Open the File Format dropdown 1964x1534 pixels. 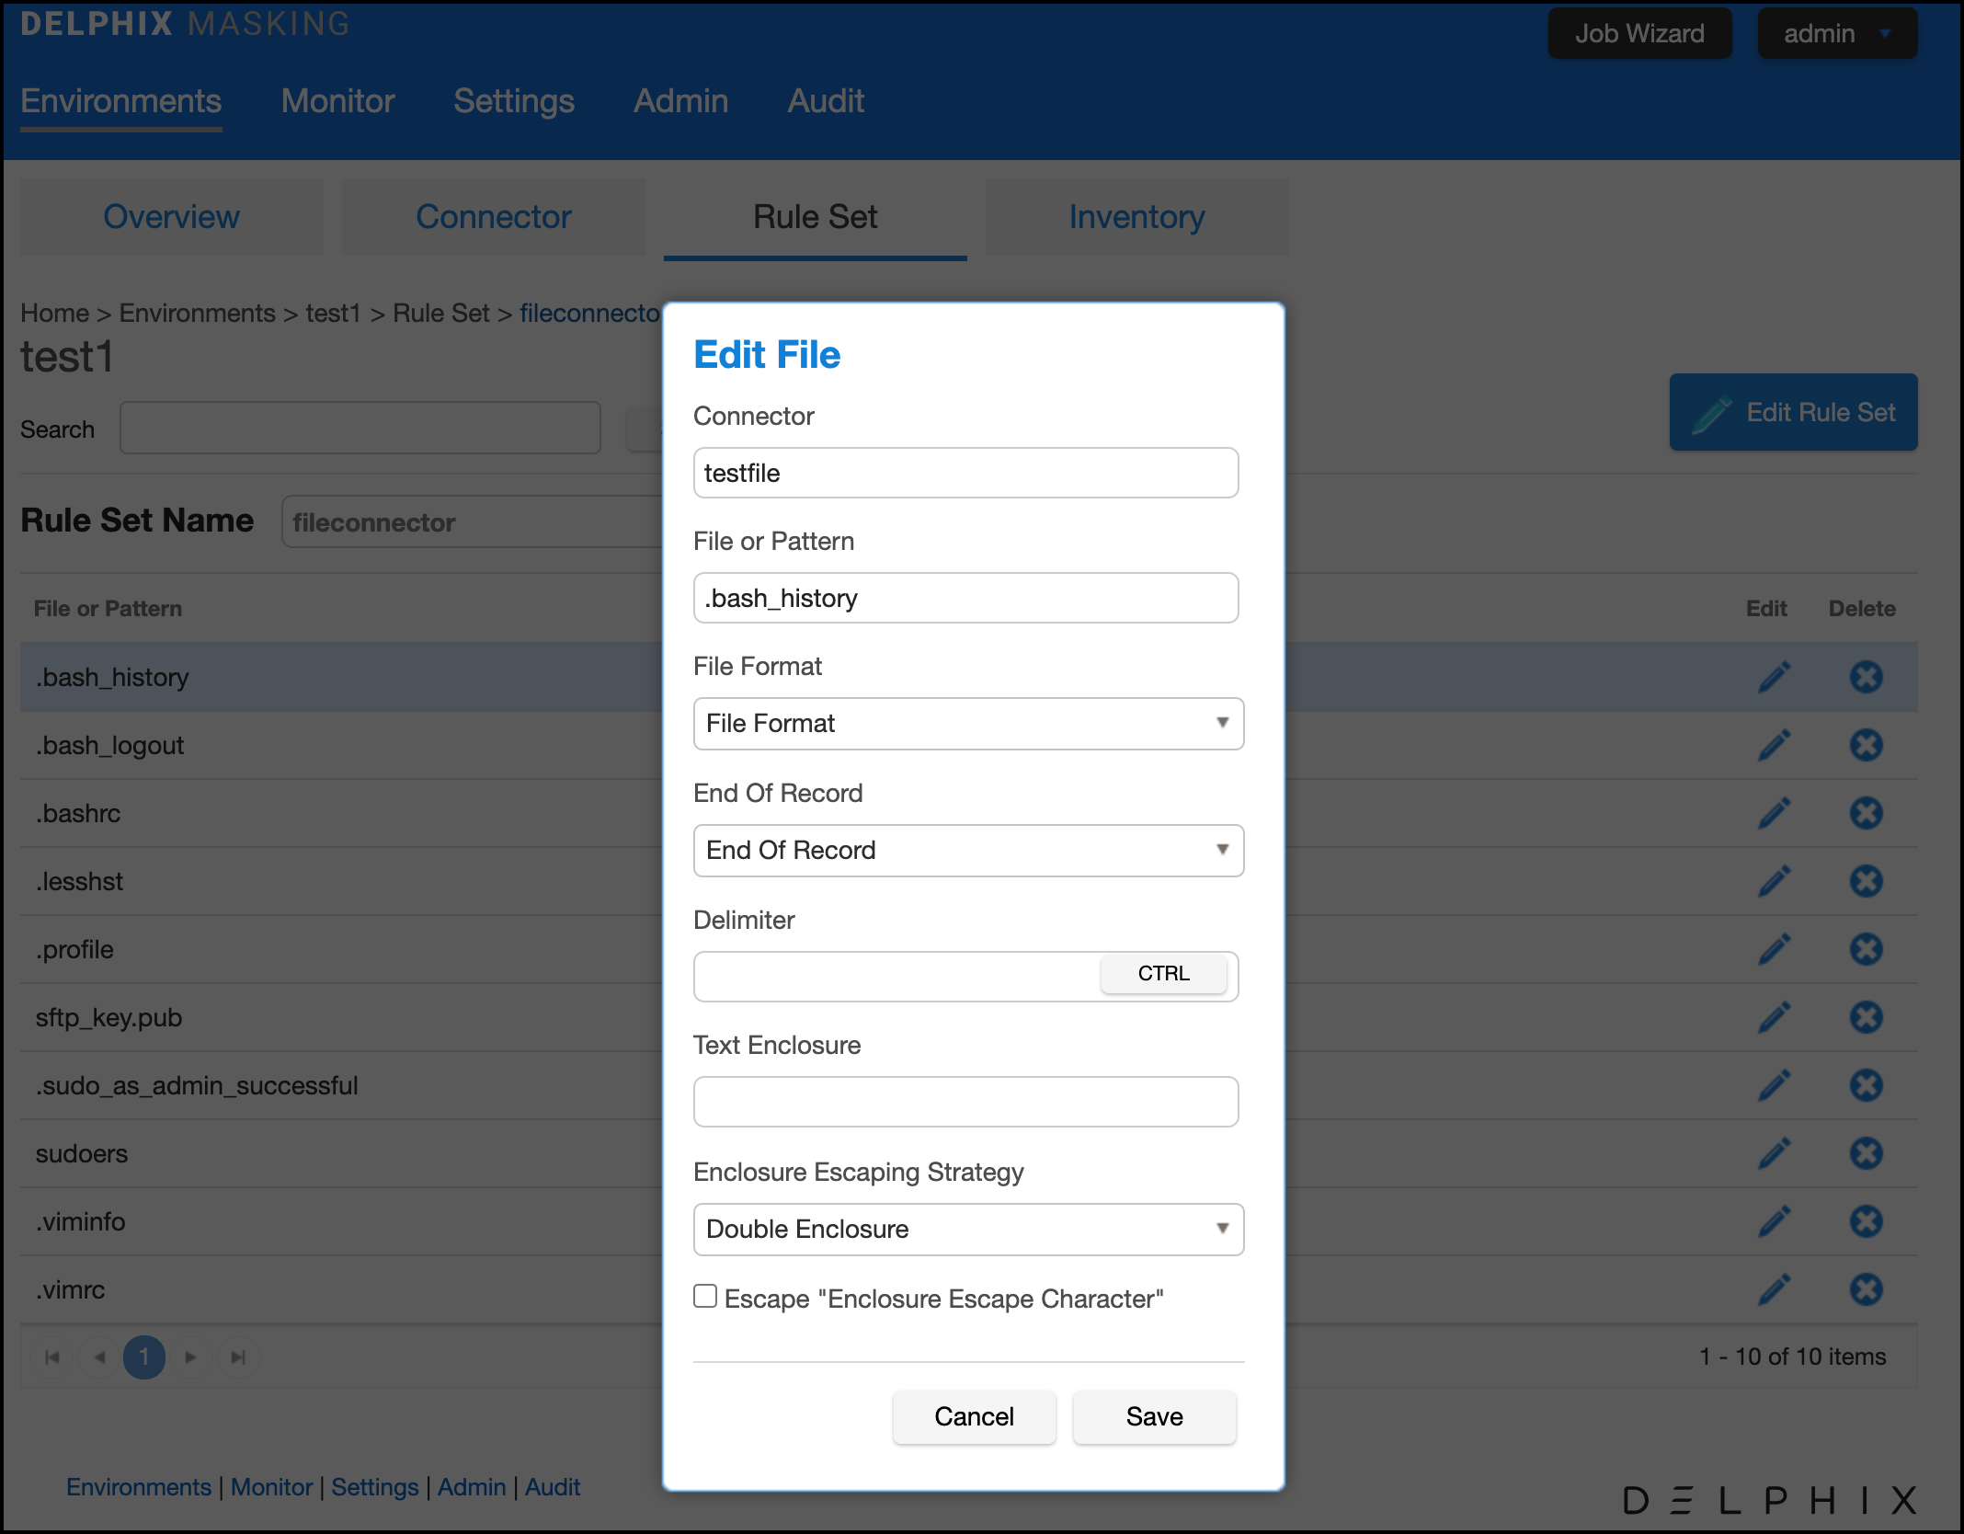967,724
